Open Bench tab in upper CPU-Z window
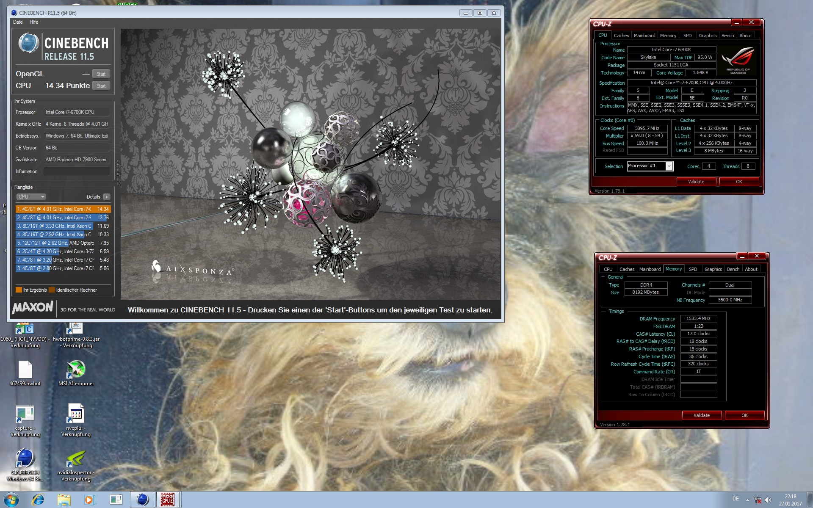This screenshot has width=813, height=508. [727, 36]
